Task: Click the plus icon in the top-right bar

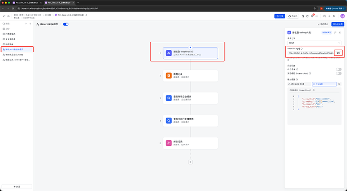Action: 329,16
